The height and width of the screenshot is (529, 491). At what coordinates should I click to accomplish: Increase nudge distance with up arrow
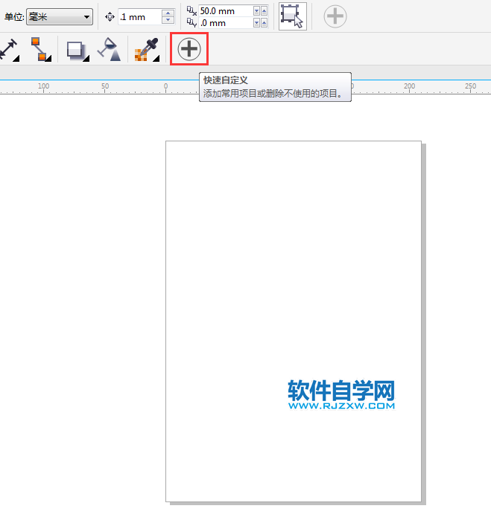point(168,13)
